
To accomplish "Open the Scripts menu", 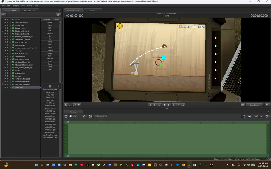I will point(30,6).
